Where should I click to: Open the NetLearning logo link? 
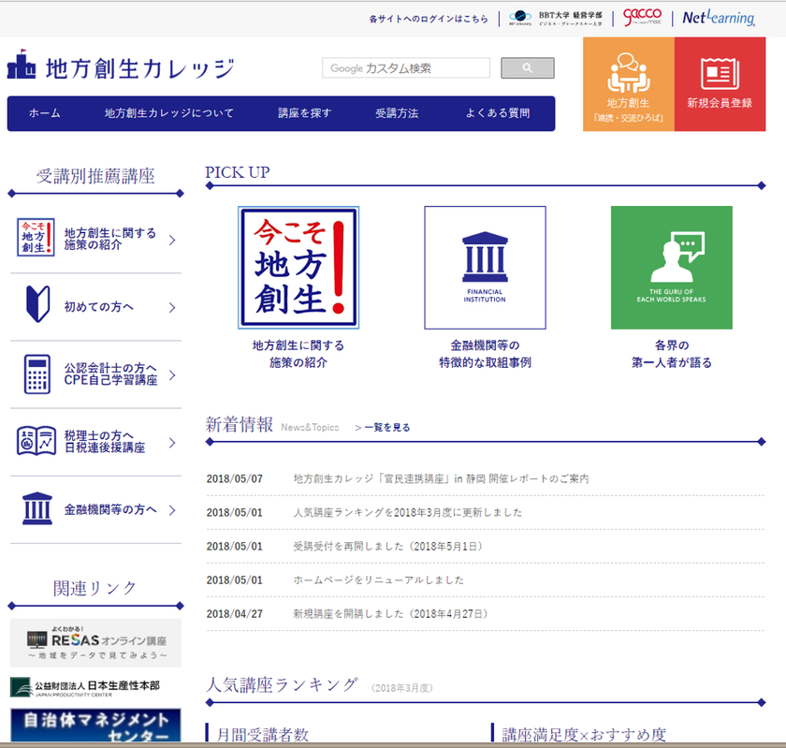719,18
